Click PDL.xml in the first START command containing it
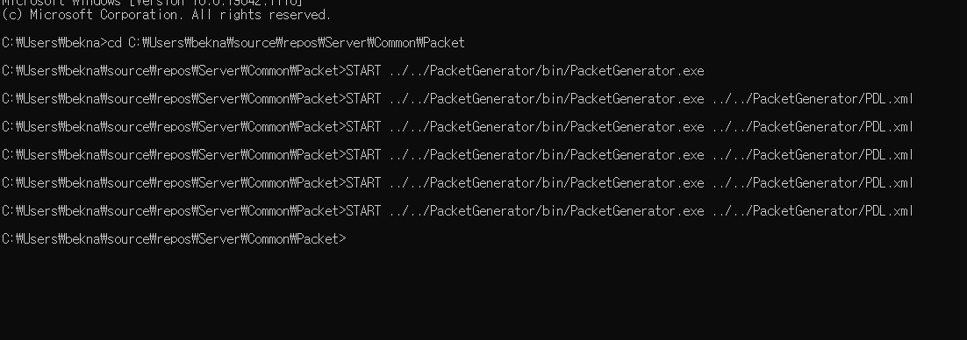This screenshot has height=340, width=967. pyautogui.click(x=889, y=98)
